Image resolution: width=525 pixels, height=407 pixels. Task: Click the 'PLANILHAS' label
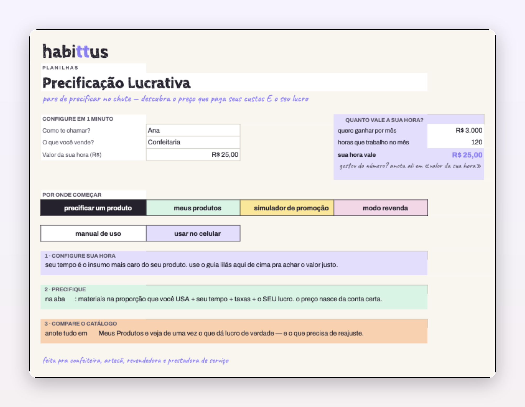[x=60, y=68]
